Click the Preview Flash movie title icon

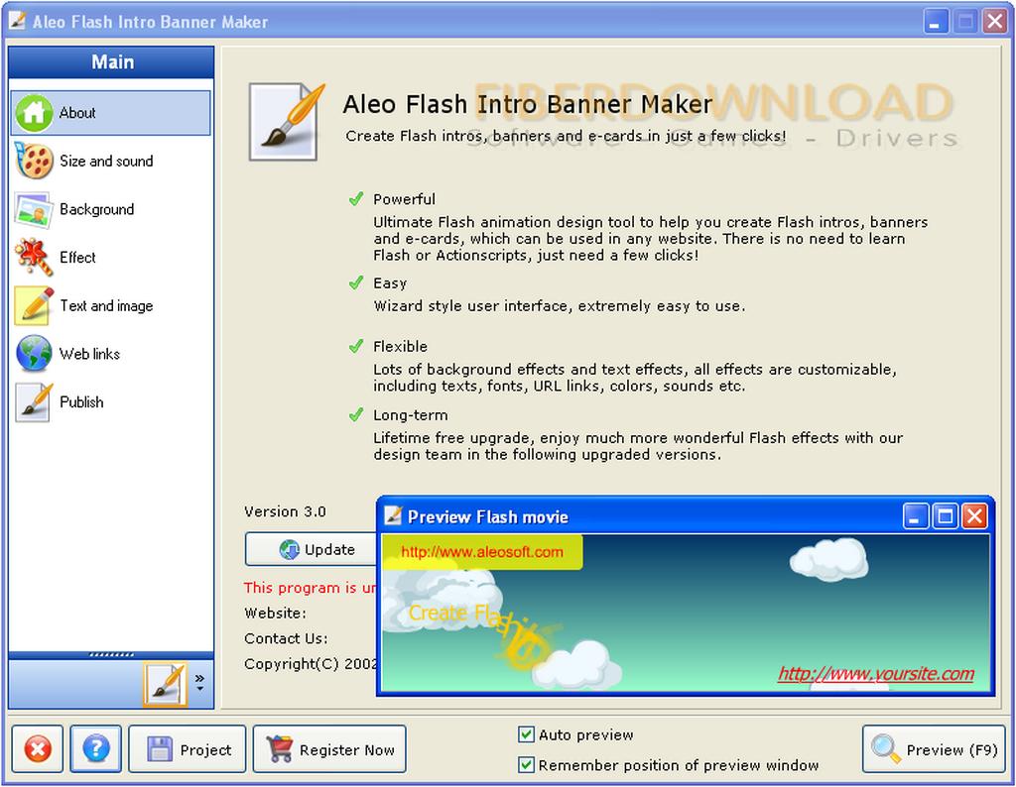[x=393, y=515]
